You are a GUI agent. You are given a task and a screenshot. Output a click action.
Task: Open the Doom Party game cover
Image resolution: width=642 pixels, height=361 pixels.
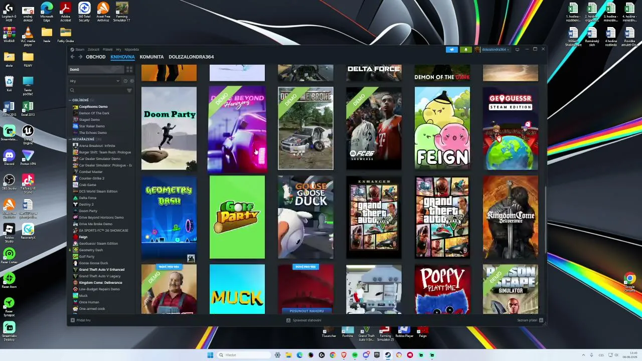pos(169,128)
